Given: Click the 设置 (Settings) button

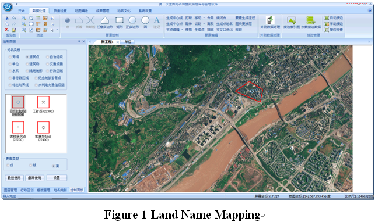Looking at the screenshot, I should pos(57,178).
